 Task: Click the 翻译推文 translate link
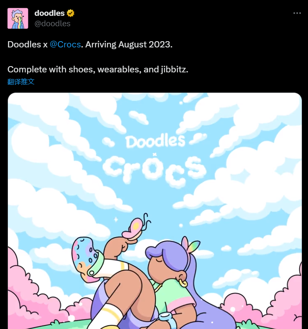(x=21, y=82)
